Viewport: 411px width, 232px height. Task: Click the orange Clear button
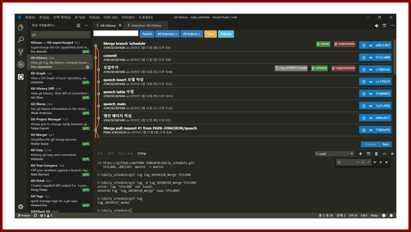click(211, 34)
